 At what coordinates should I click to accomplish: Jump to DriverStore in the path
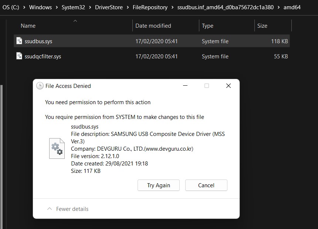click(x=109, y=7)
